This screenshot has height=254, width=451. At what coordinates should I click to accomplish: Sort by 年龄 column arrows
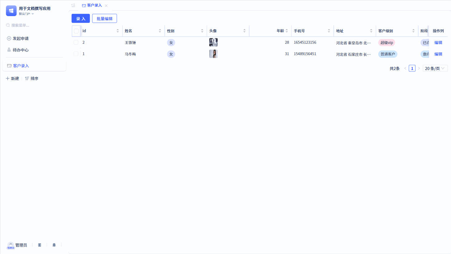[287, 31]
